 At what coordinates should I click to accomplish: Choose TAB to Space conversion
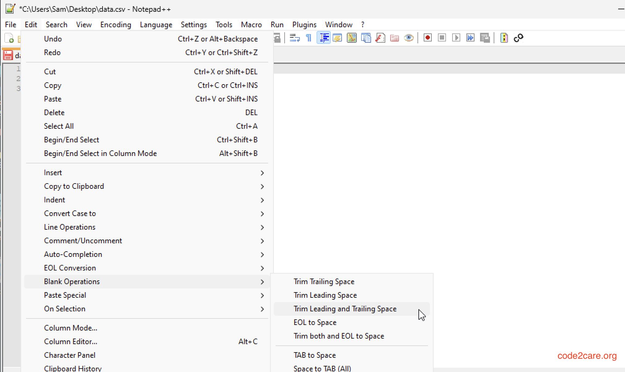pyautogui.click(x=314, y=355)
